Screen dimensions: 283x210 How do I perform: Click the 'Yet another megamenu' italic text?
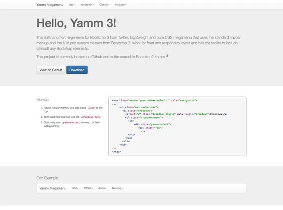click(x=65, y=37)
